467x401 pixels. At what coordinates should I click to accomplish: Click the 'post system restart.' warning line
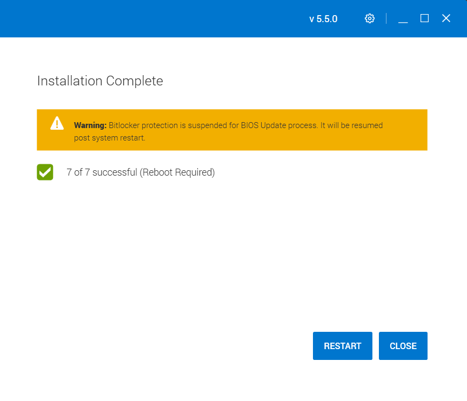(110, 138)
